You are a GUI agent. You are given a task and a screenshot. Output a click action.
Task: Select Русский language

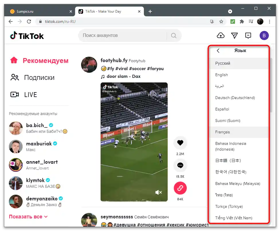[x=239, y=63]
